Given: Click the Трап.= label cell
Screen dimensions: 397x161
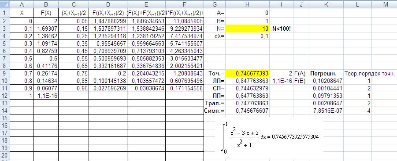Looking at the screenshot, I should 215,103.
